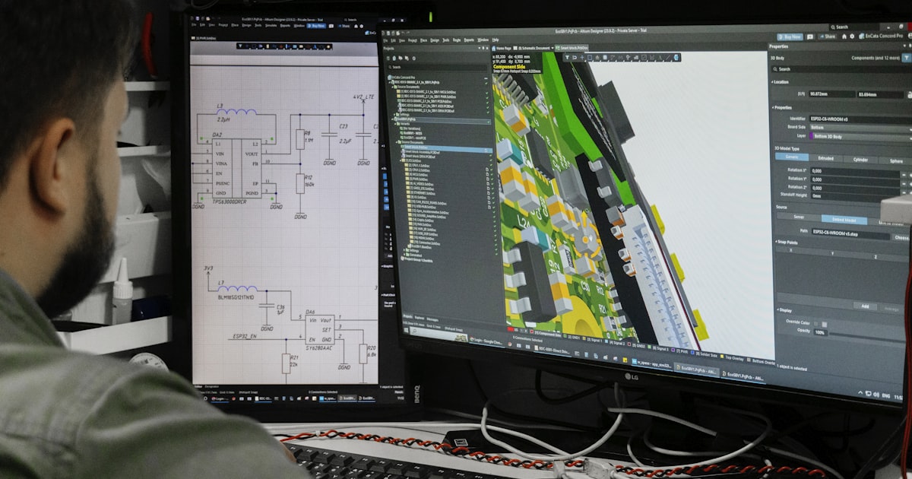The image size is (912, 479).
Task: Click the Buy Now button
Action: [x=790, y=36]
